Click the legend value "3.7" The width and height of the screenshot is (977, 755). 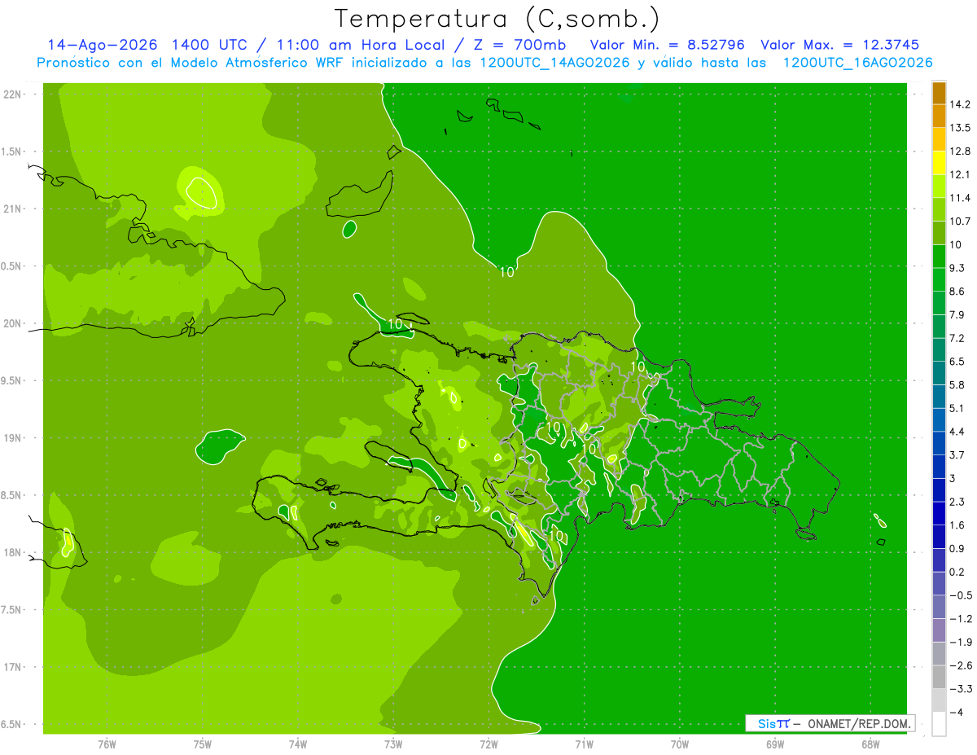tap(957, 455)
